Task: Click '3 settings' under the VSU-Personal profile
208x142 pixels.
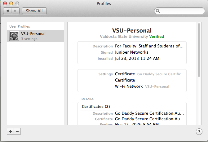Action: [x=29, y=39]
